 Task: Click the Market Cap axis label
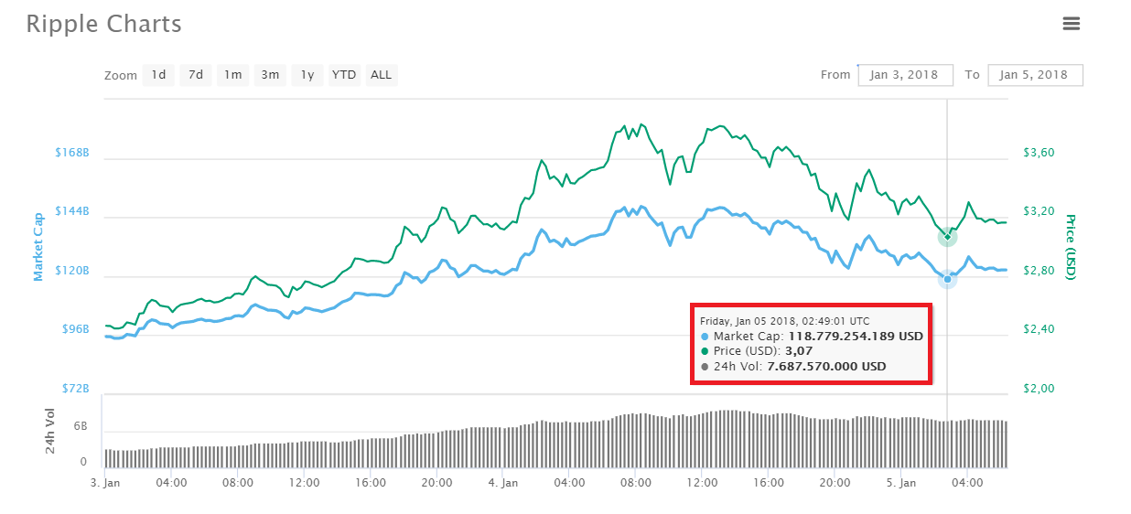[x=39, y=246]
